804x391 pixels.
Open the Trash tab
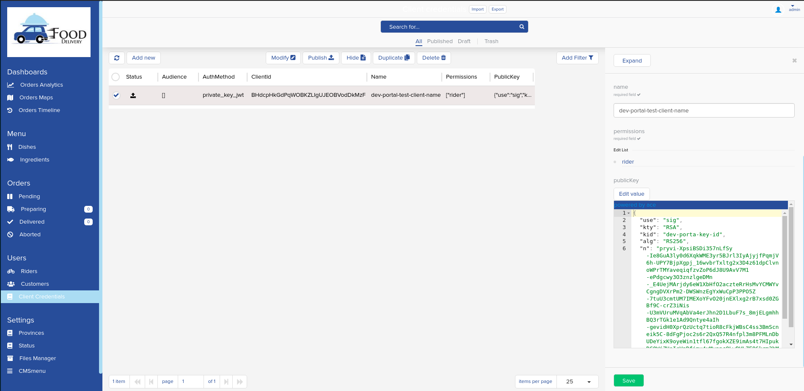(x=491, y=41)
